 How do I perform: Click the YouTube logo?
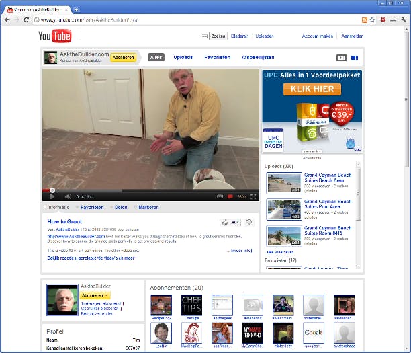(x=55, y=36)
